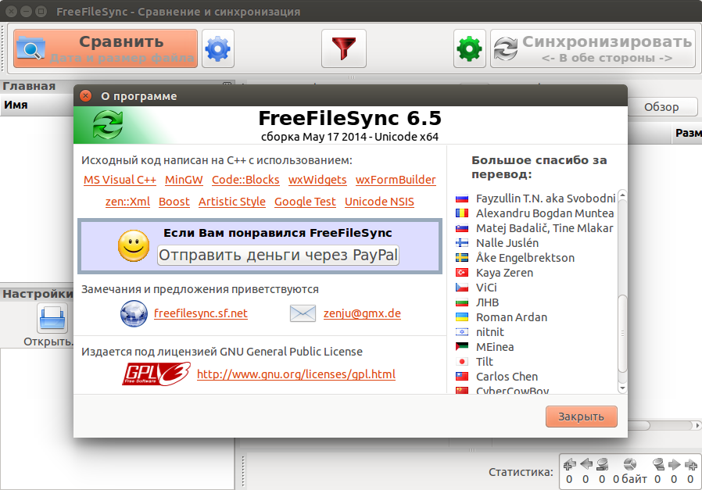This screenshot has width=702, height=490.
Task: Select translator ЛНВ
Action: pyautogui.click(x=487, y=302)
